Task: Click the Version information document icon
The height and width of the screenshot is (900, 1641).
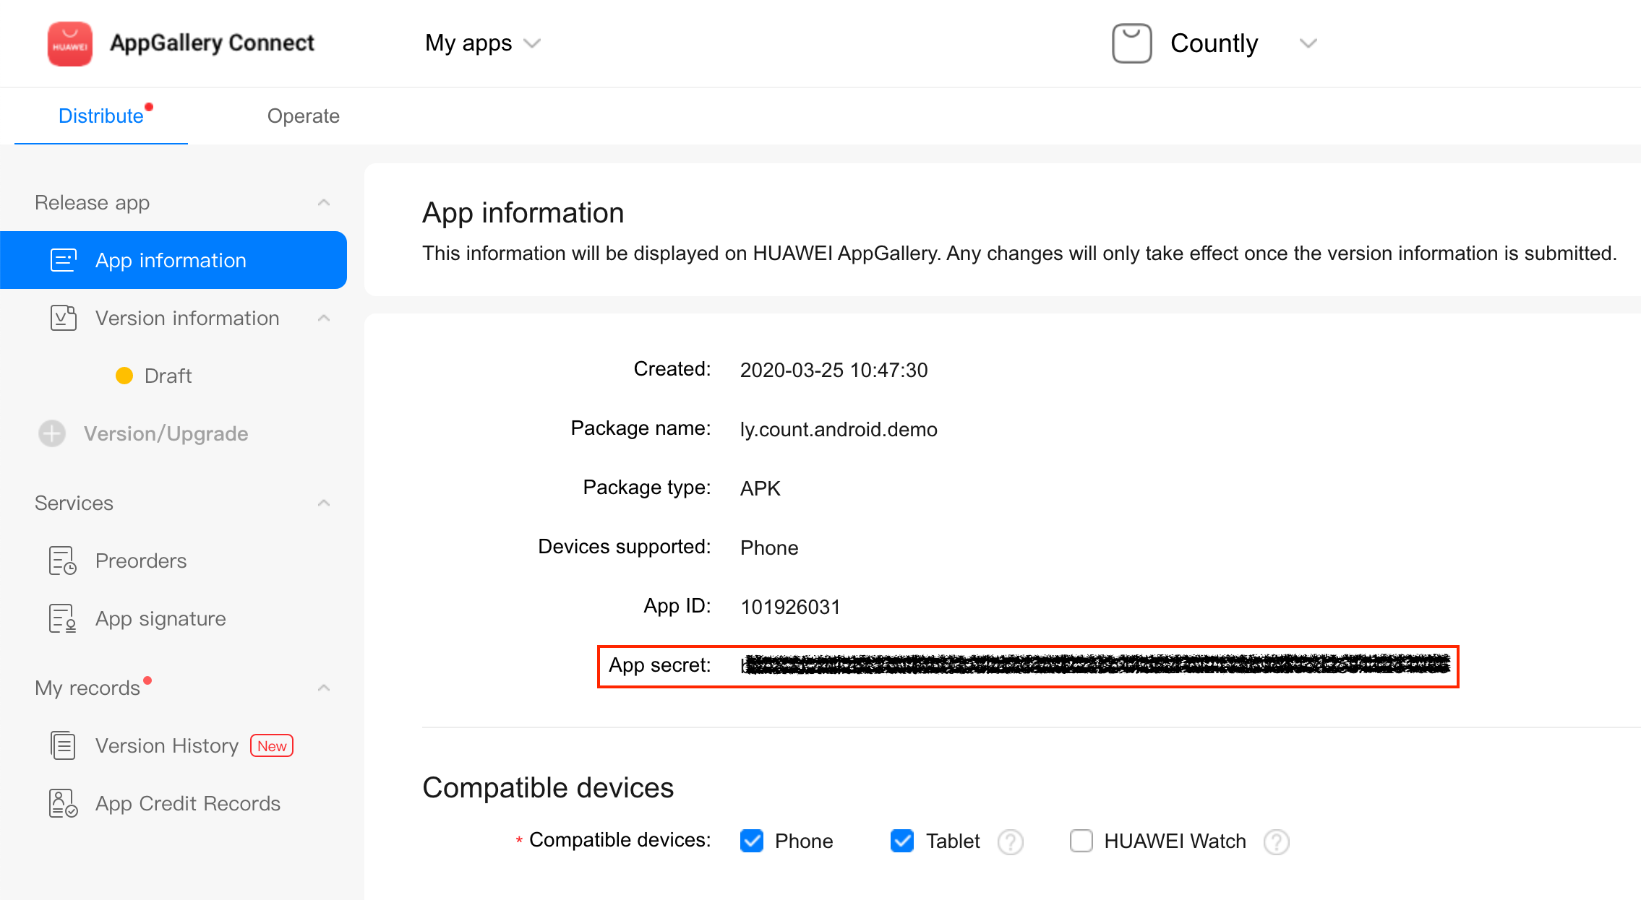Action: 63,318
